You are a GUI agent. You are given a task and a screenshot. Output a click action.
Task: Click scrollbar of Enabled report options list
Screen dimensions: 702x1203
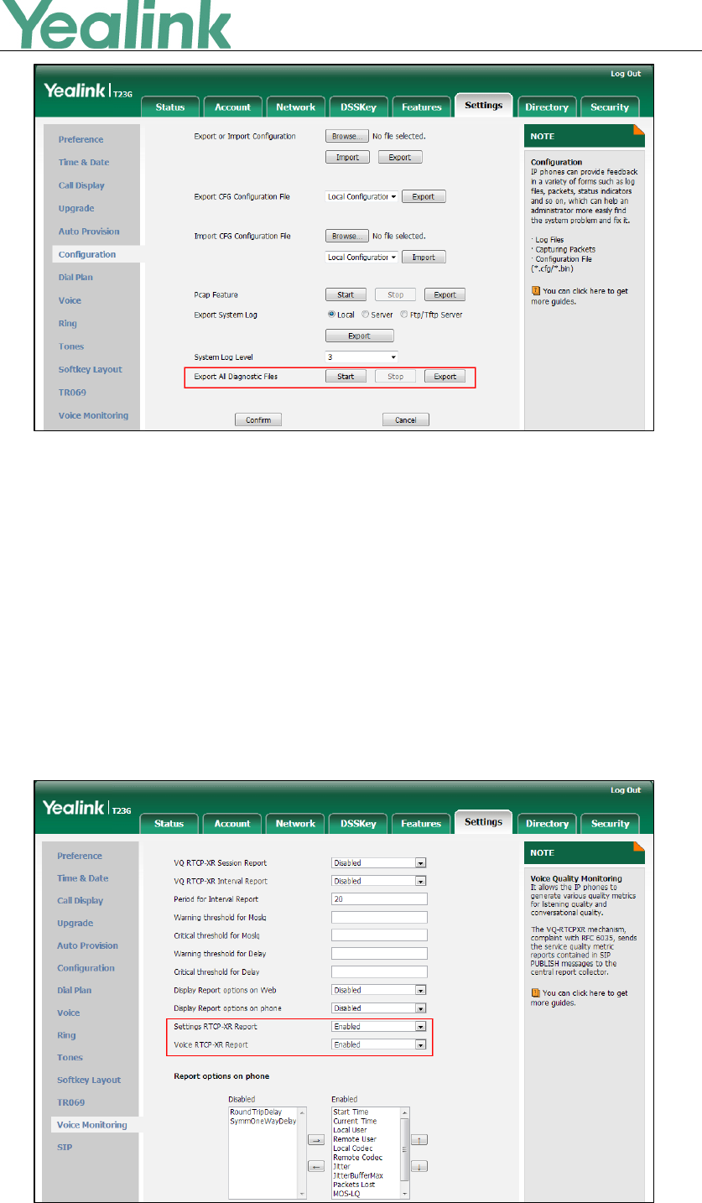click(x=405, y=1153)
